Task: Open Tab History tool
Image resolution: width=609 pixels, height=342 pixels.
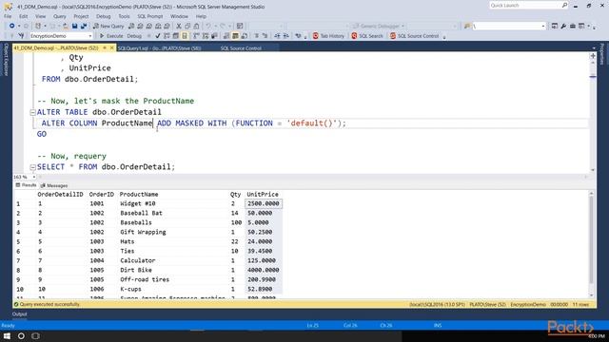Action: pos(328,36)
